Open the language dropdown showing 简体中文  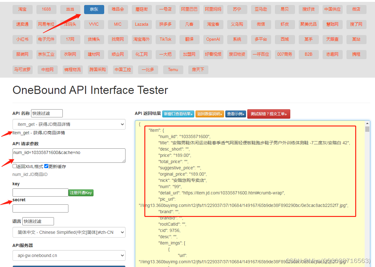(69, 232)
